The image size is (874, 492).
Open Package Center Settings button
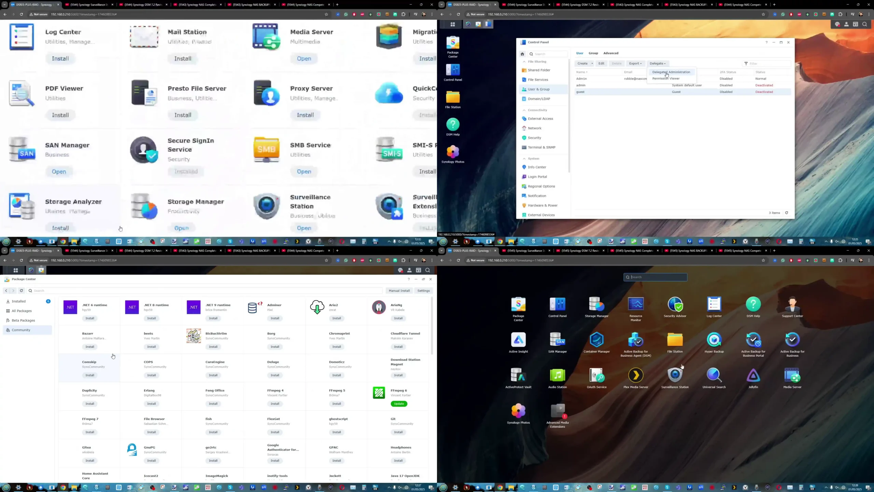pyautogui.click(x=423, y=291)
